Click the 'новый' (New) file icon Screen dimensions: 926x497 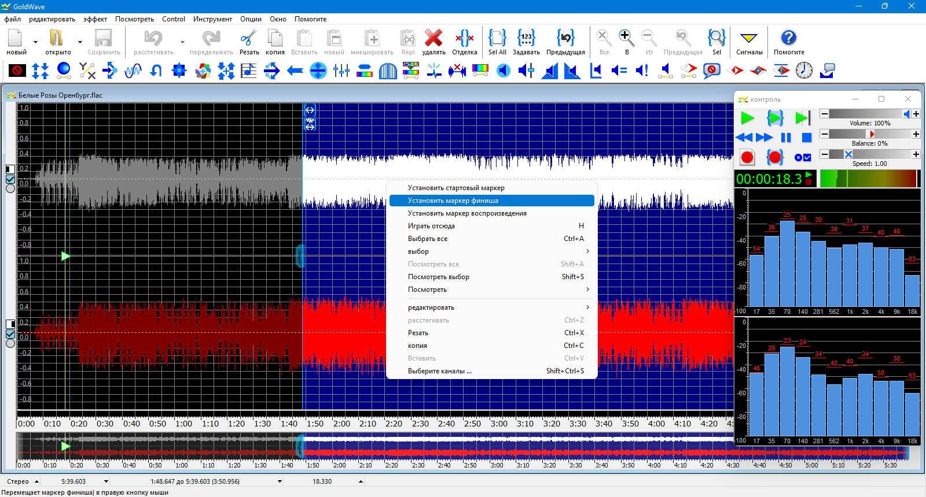pyautogui.click(x=16, y=39)
